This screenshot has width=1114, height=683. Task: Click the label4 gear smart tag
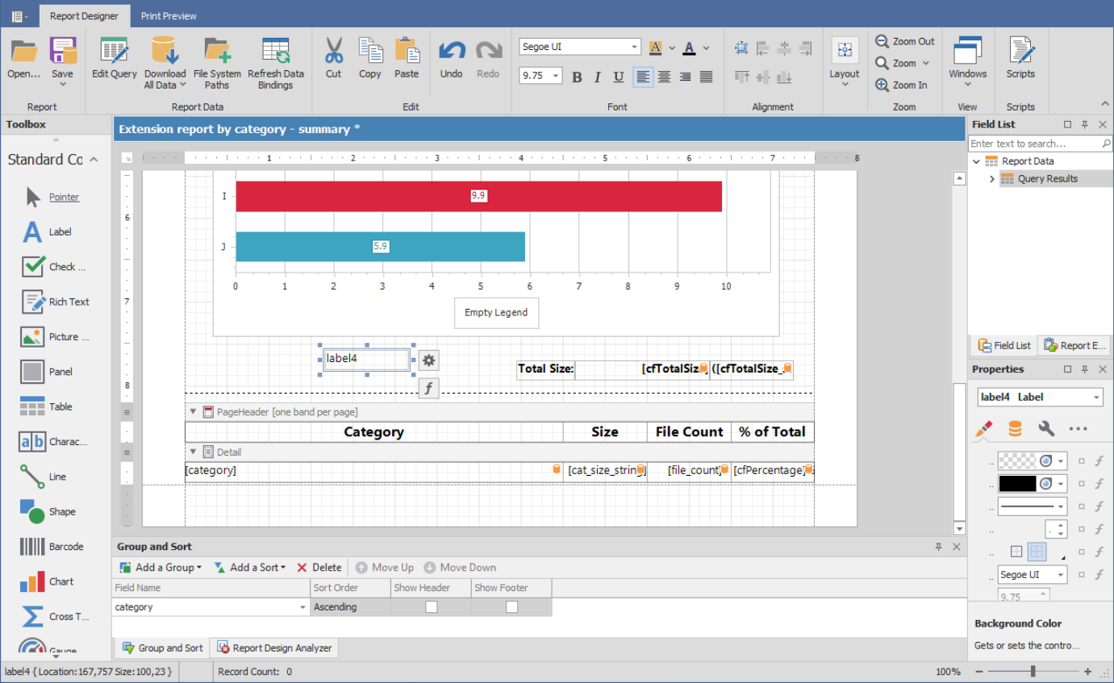coord(428,360)
